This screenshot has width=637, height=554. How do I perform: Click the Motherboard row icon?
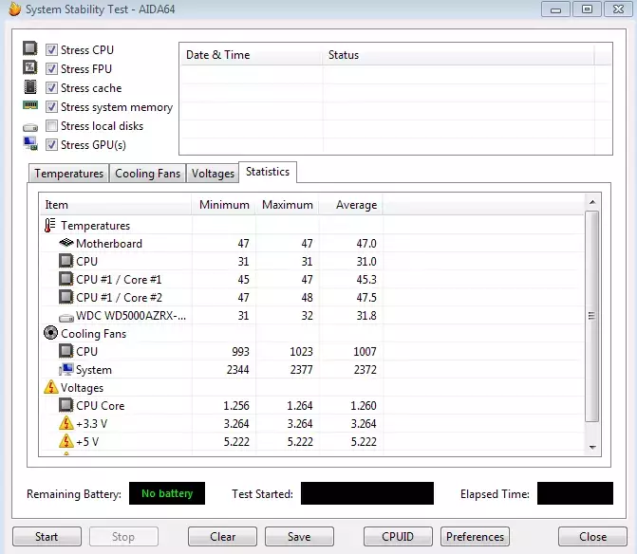(66, 243)
